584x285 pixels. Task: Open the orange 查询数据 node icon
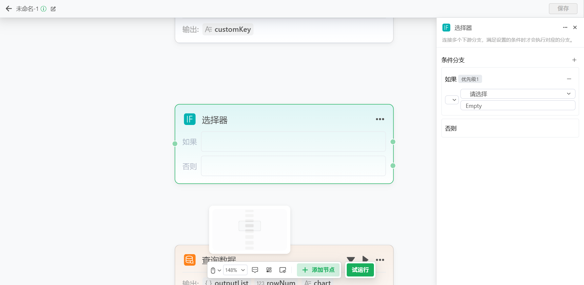190,260
